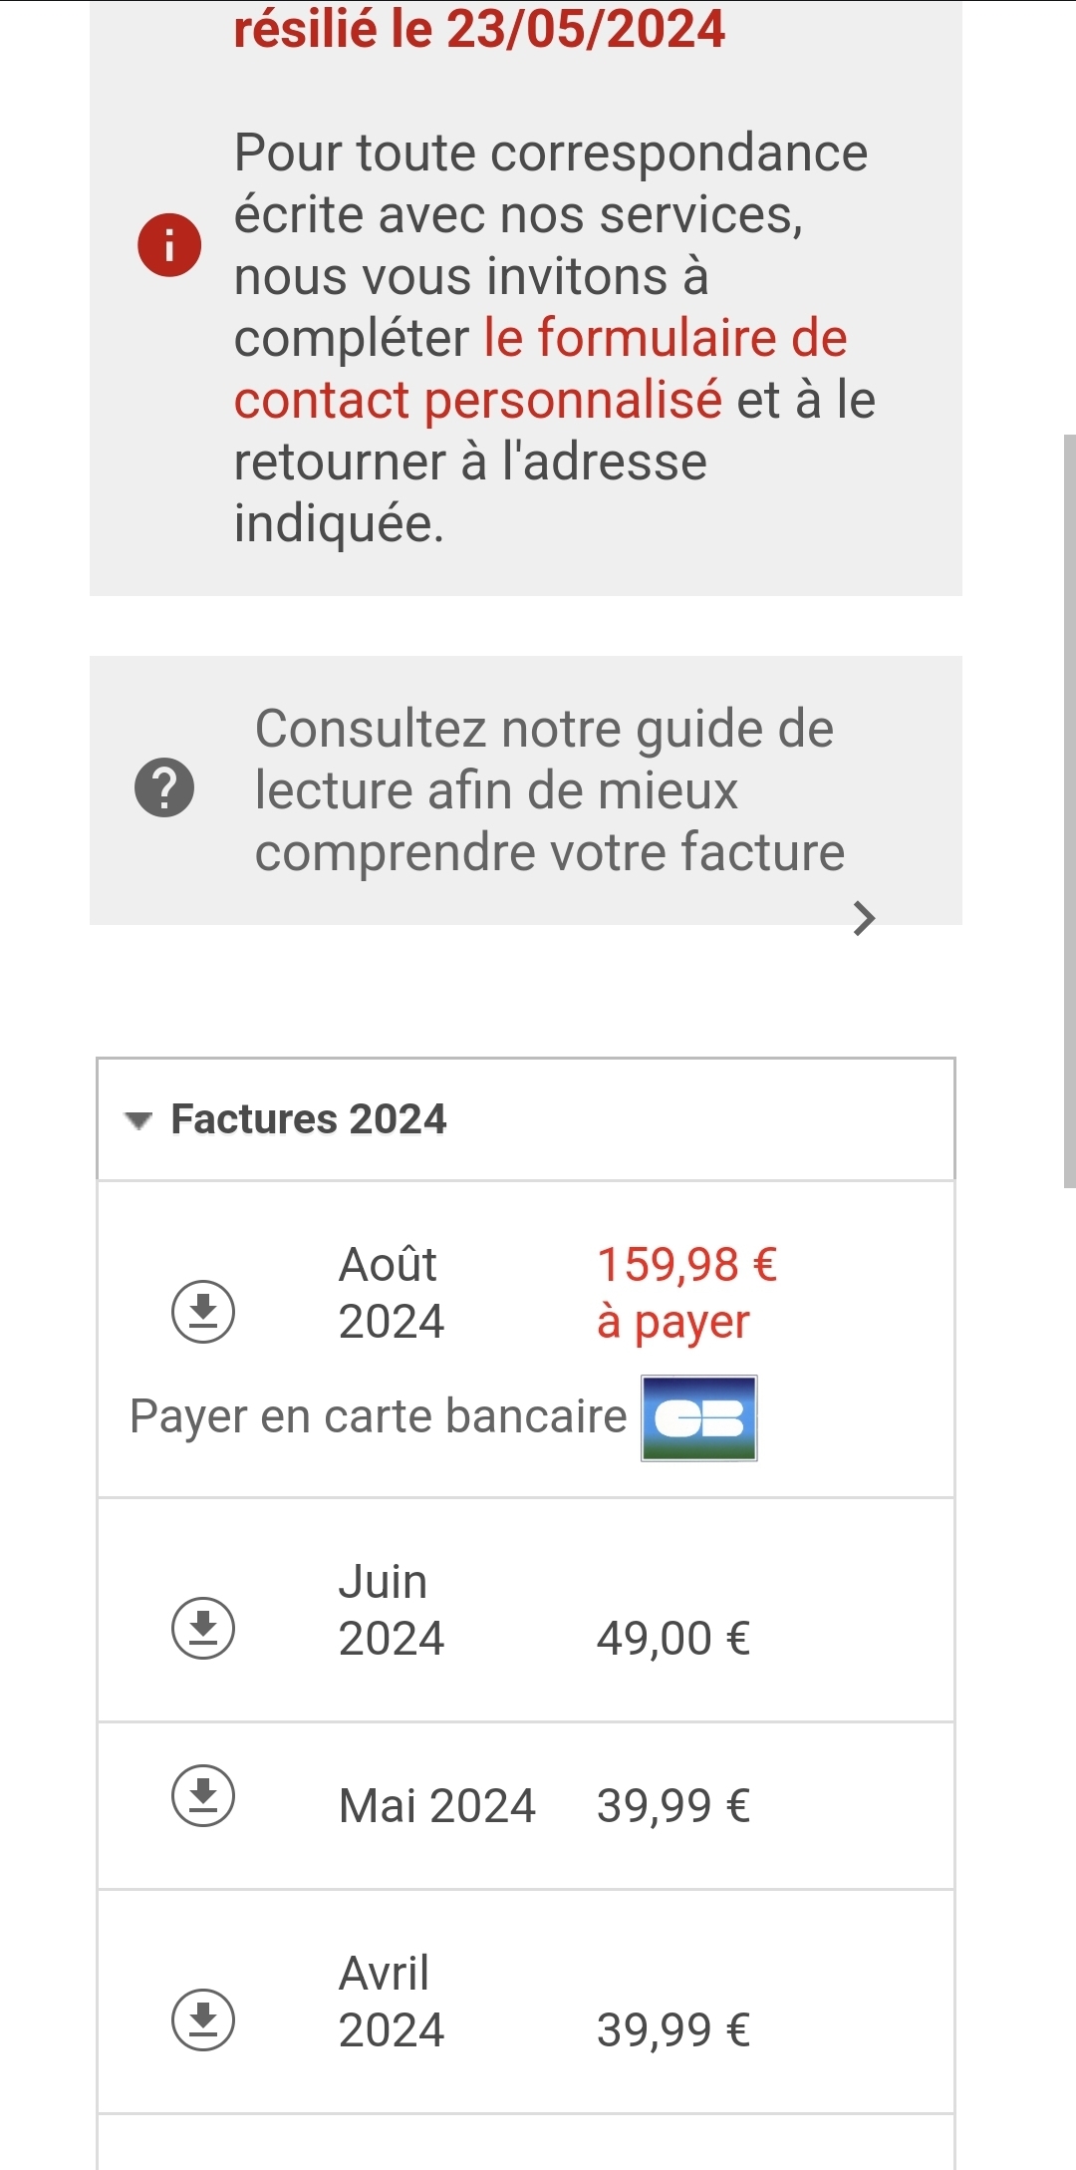Image resolution: width=1076 pixels, height=2170 pixels.
Task: Click the Factures 2024 header title
Action: click(x=309, y=1119)
